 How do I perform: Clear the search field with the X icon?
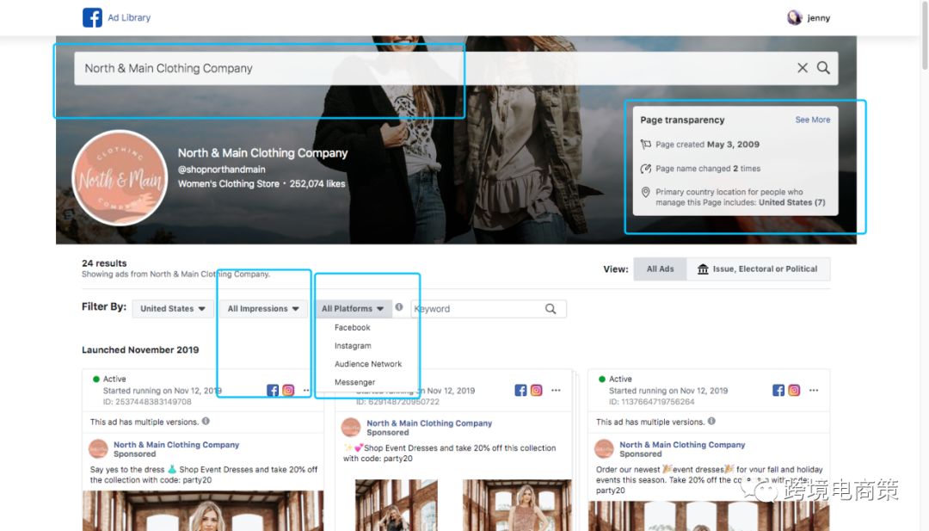pos(802,68)
